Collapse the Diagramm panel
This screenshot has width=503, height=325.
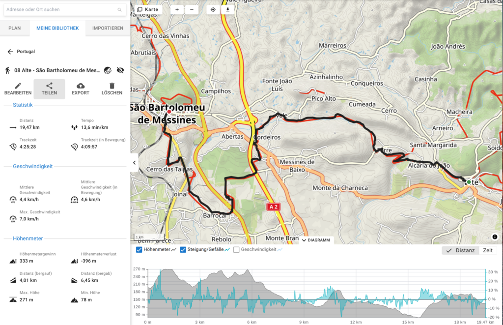point(316,240)
